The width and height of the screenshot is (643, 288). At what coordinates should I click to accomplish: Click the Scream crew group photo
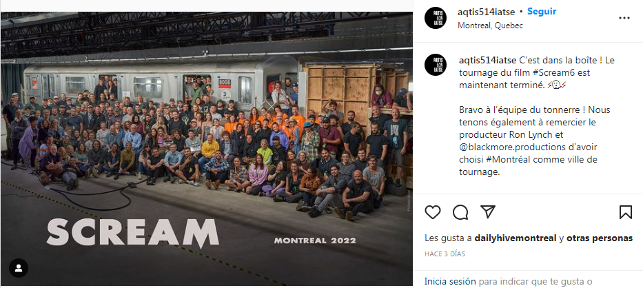(x=207, y=138)
